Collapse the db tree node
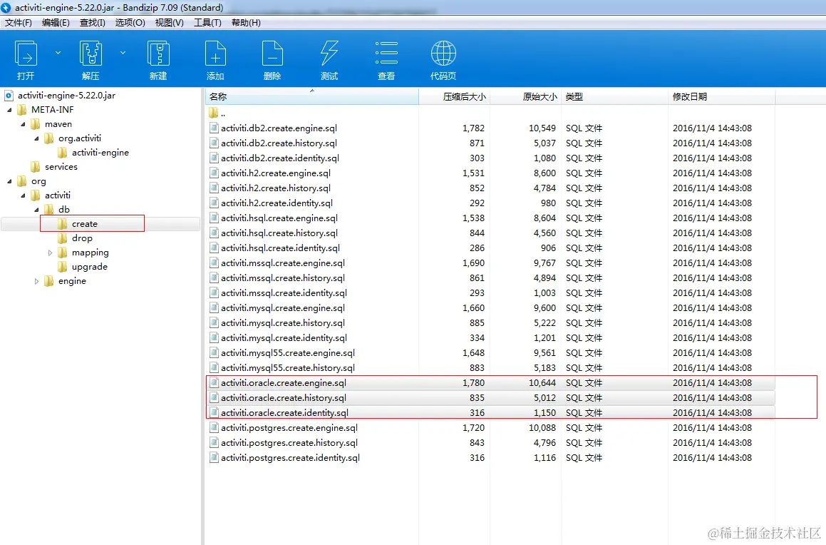 tap(37, 210)
